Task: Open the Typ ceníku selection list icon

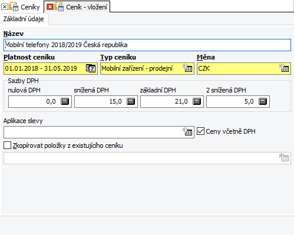Action: click(187, 68)
